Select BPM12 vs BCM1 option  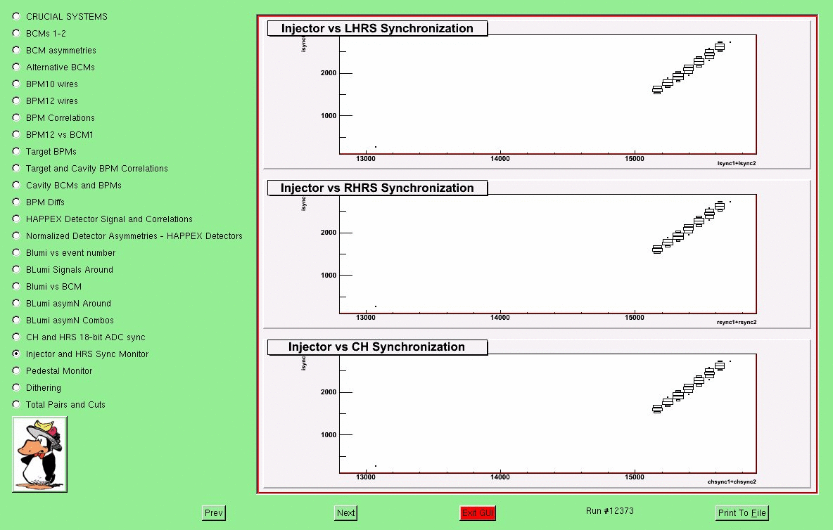tap(16, 135)
